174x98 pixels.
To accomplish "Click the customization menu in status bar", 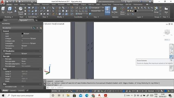I will click(172, 91).
